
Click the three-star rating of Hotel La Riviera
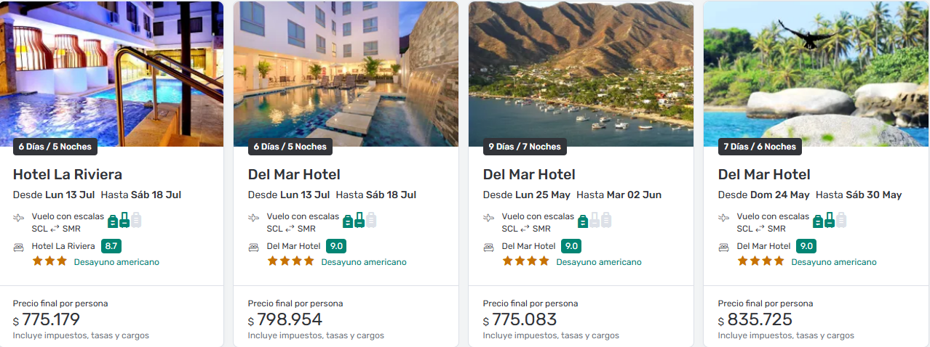pos(49,261)
